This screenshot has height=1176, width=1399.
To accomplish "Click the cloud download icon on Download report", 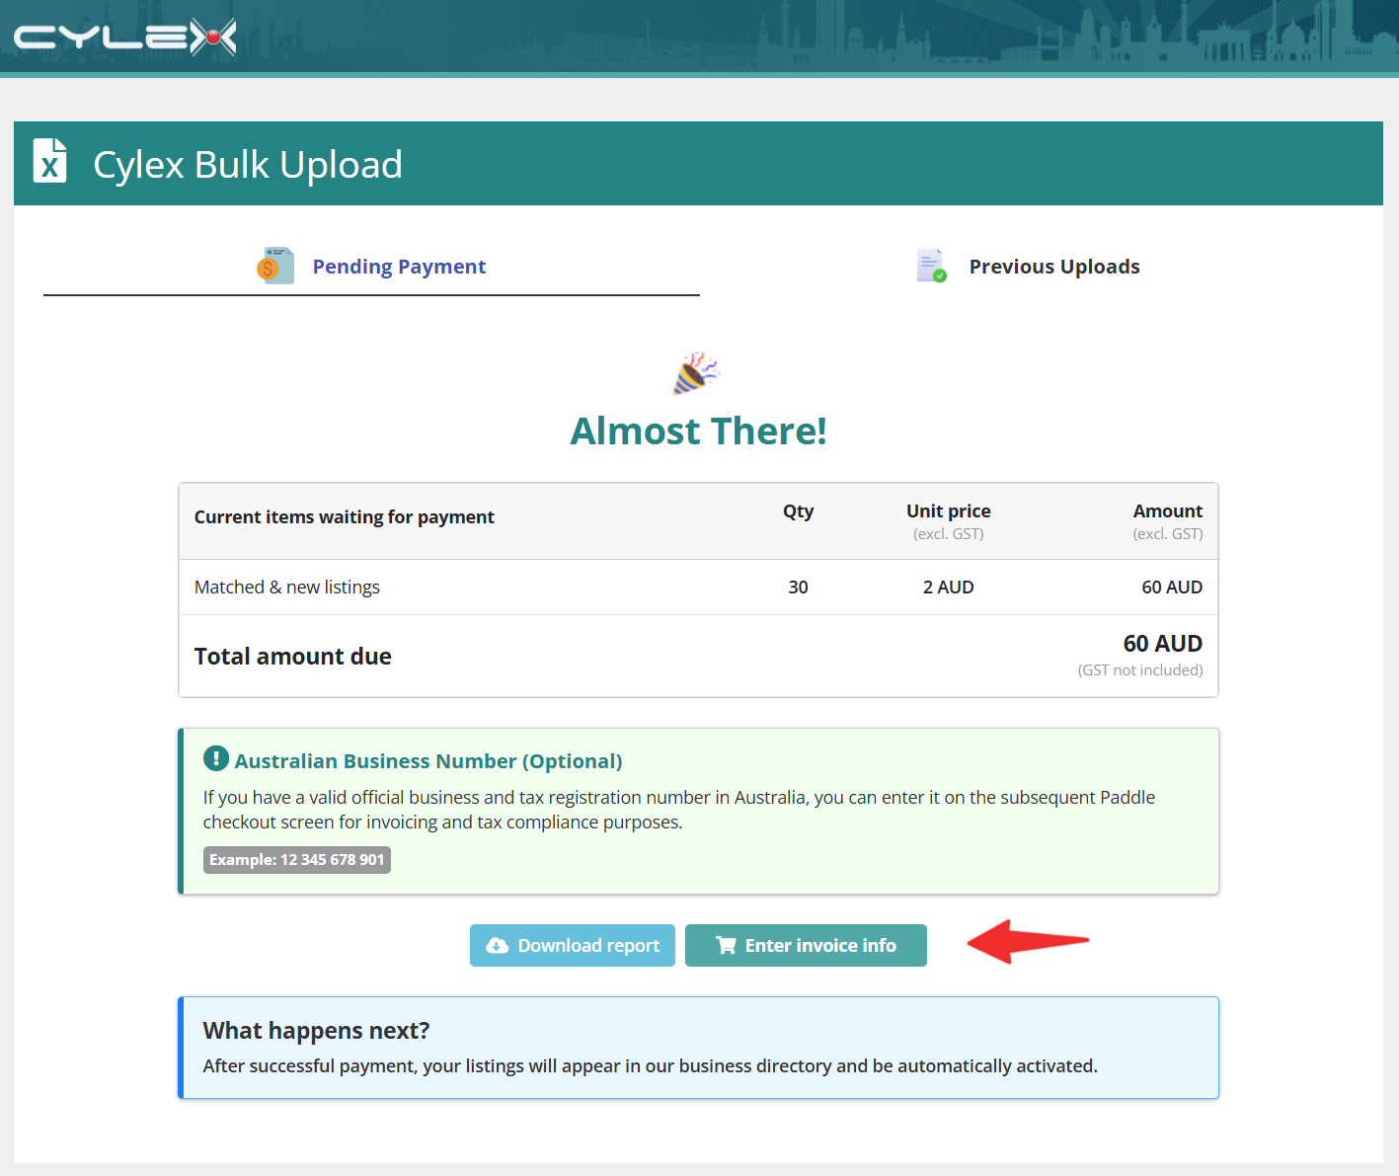I will tap(498, 946).
